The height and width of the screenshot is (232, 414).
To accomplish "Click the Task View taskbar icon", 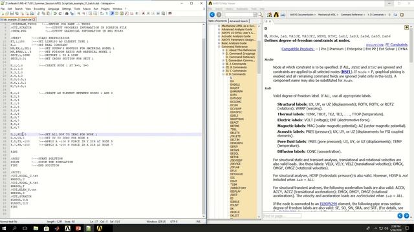I will (25, 228).
